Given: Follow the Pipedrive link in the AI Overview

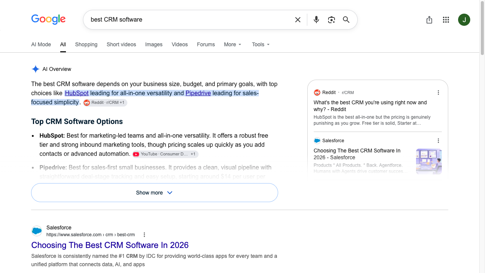Looking at the screenshot, I should coord(198,93).
